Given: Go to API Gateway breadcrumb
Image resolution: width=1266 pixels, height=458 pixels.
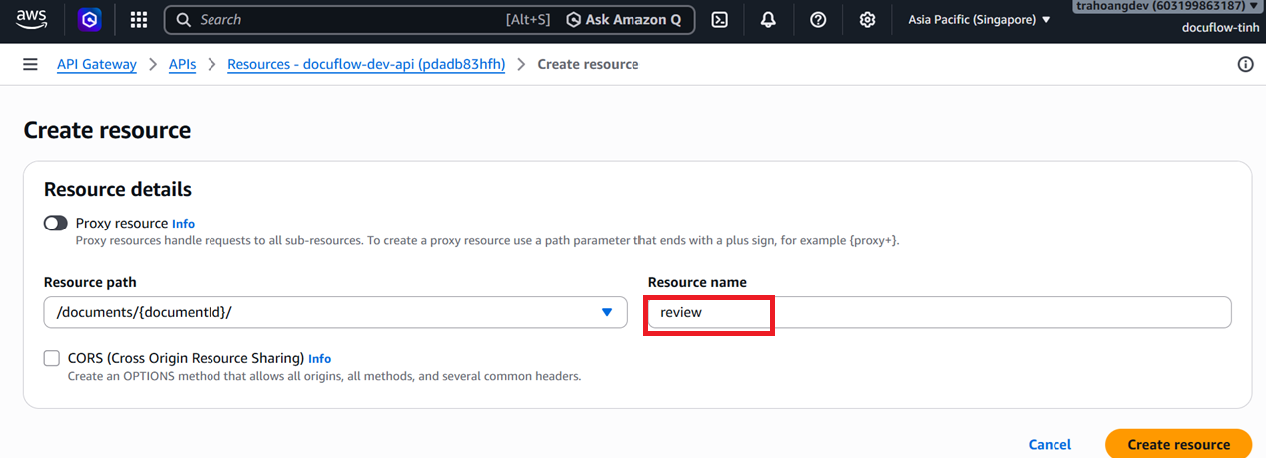Looking at the screenshot, I should pyautogui.click(x=97, y=64).
